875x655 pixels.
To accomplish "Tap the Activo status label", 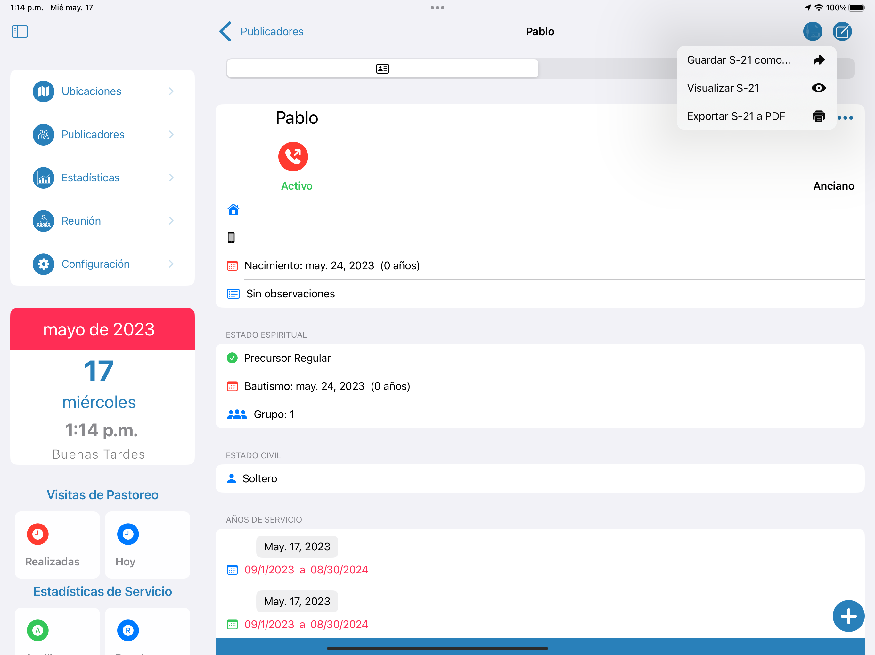I will (x=297, y=186).
